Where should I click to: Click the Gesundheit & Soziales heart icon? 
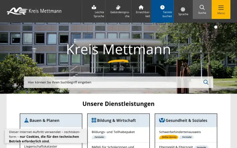coord(162,120)
